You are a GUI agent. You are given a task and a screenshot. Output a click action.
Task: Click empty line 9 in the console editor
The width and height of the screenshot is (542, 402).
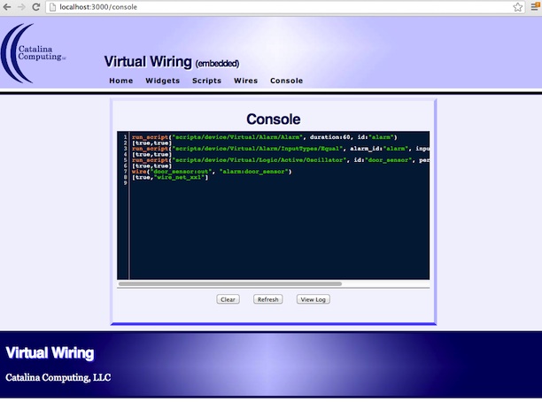tap(280, 183)
